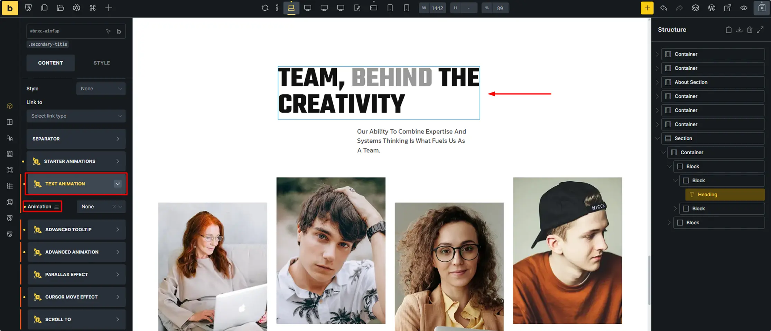
Task: Open the ADVANCED TOOLTIP group
Action: click(76, 230)
